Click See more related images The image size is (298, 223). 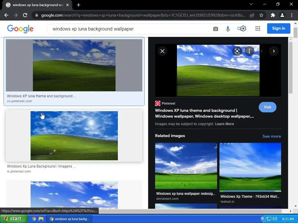[272, 136]
